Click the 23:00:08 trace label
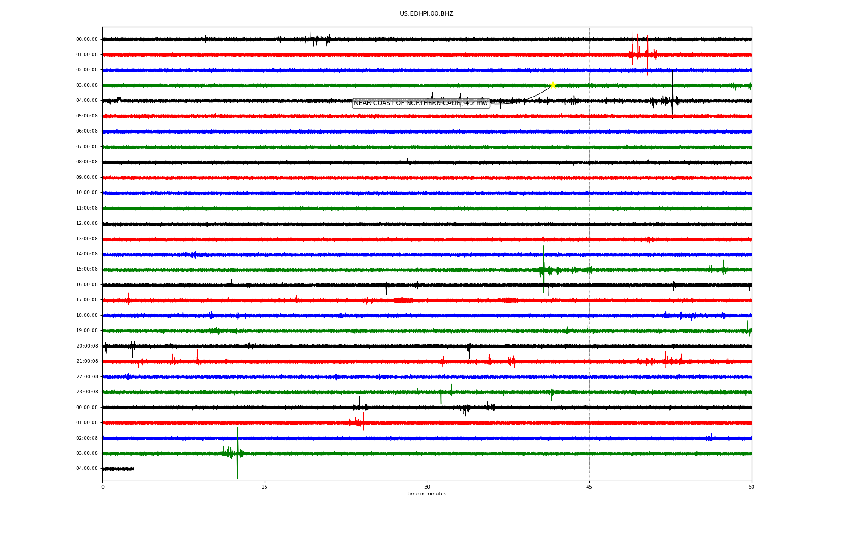The image size is (854, 534). (x=87, y=392)
